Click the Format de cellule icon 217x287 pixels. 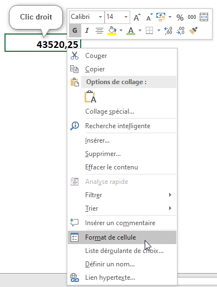point(75,237)
